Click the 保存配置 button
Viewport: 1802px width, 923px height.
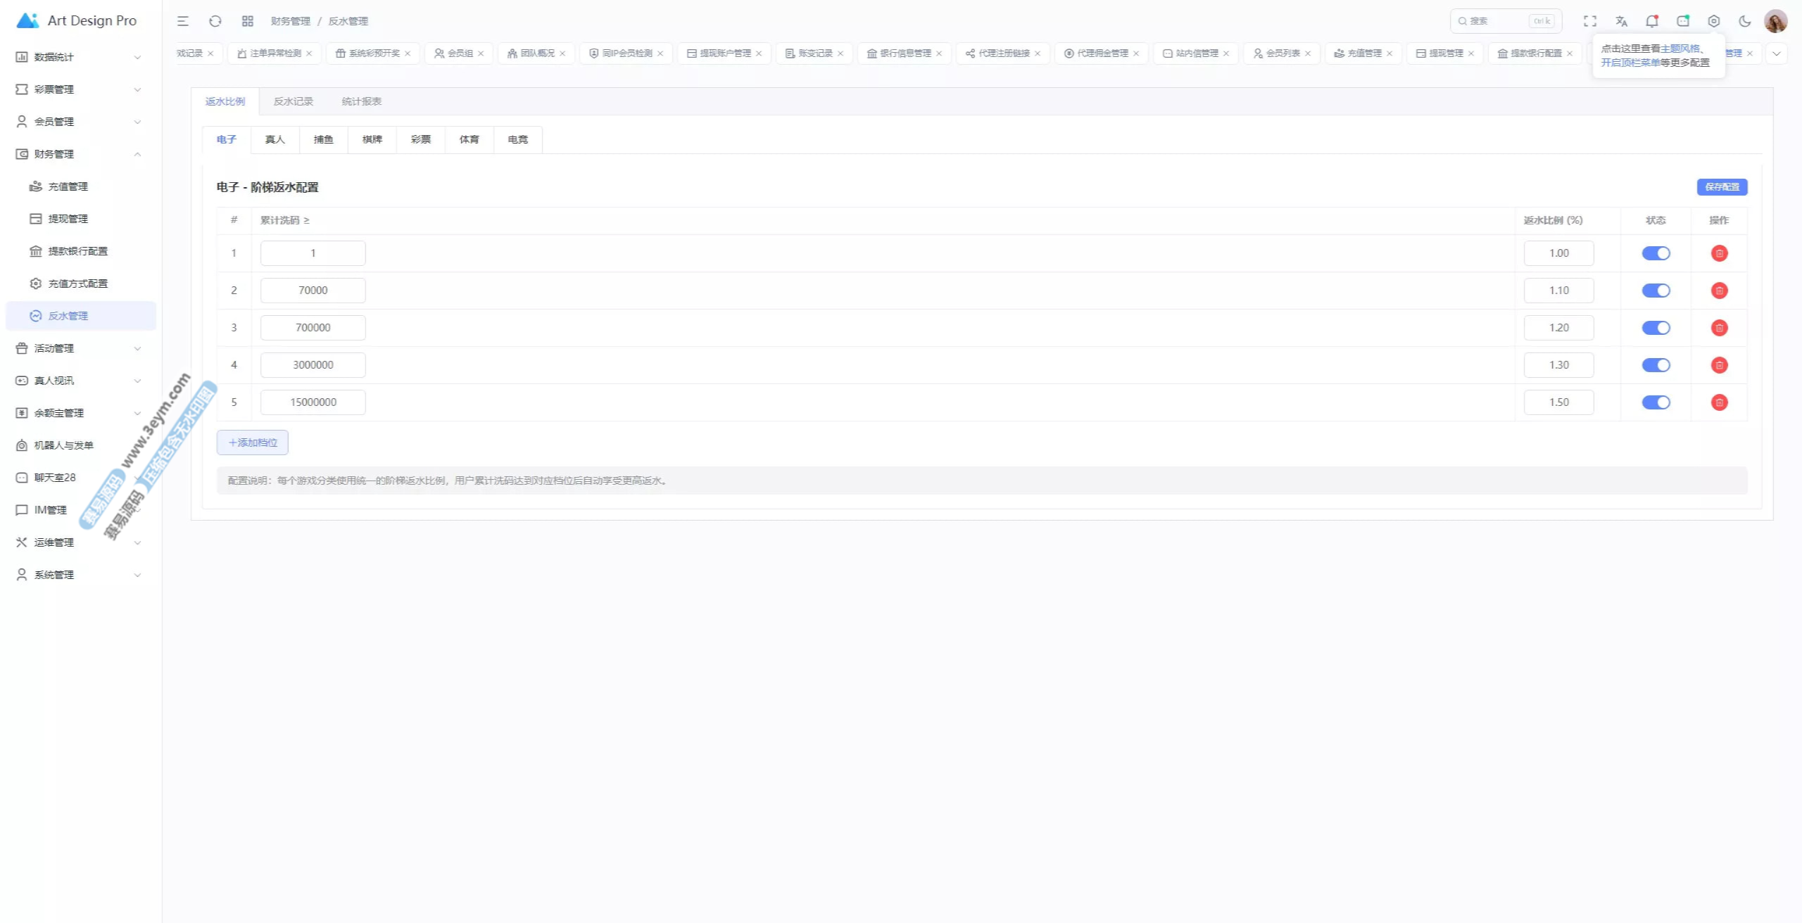pyautogui.click(x=1722, y=187)
